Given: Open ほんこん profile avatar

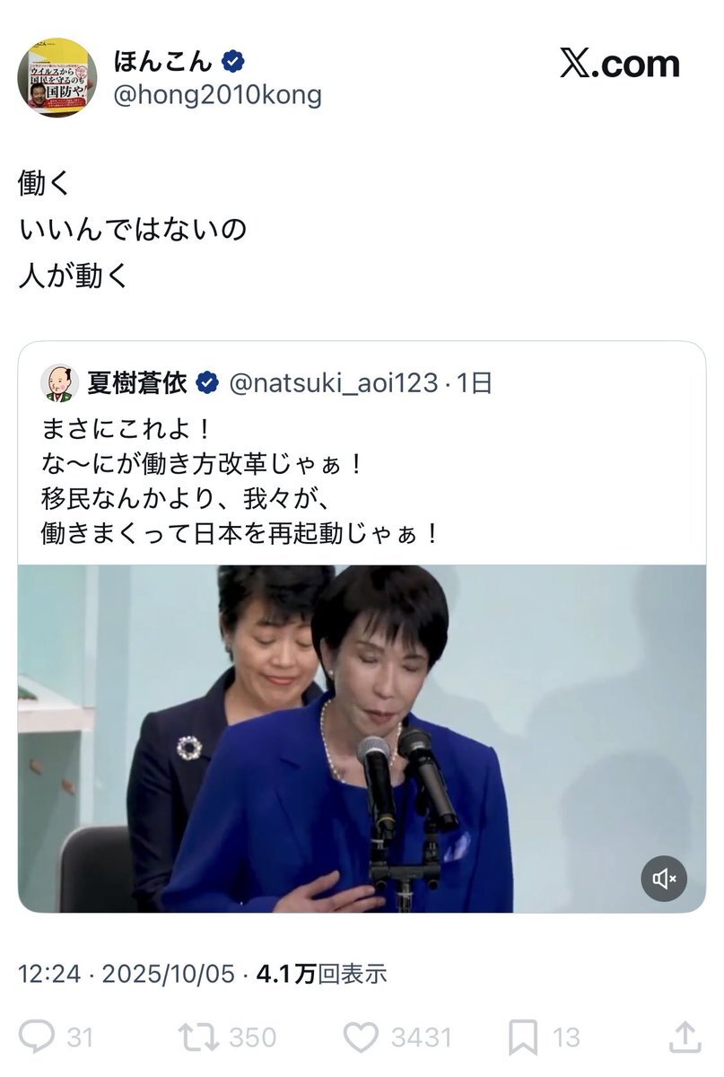Looking at the screenshot, I should point(57,77).
